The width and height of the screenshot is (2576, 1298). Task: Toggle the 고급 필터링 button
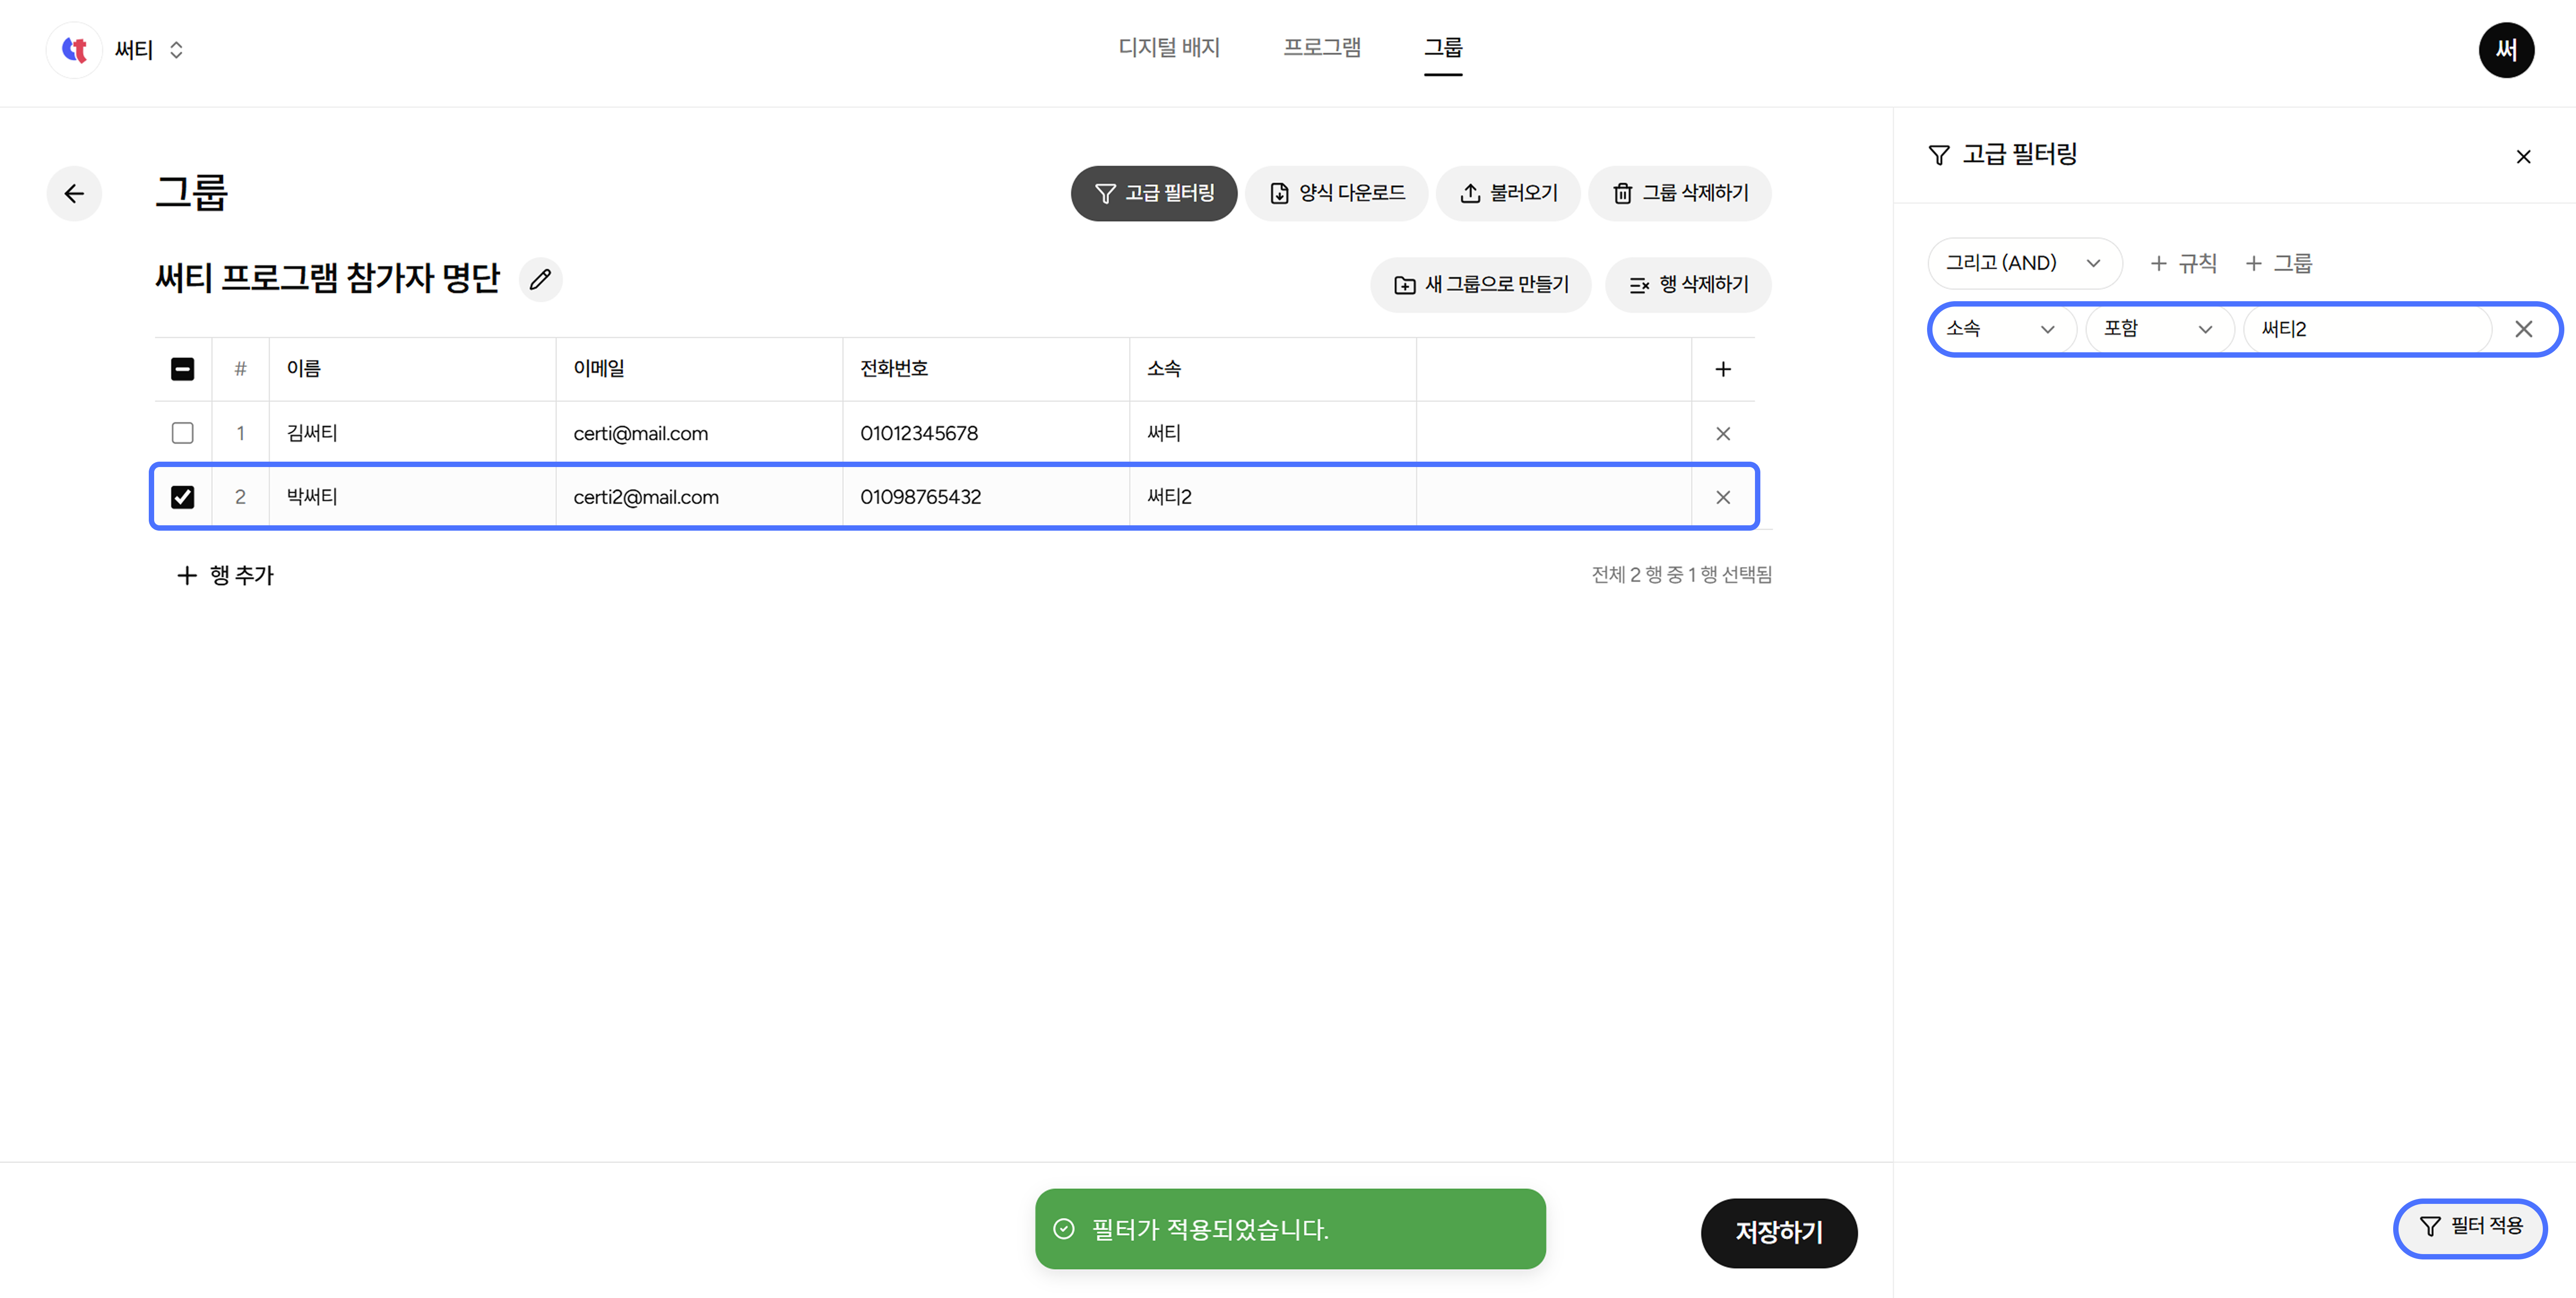[1154, 193]
